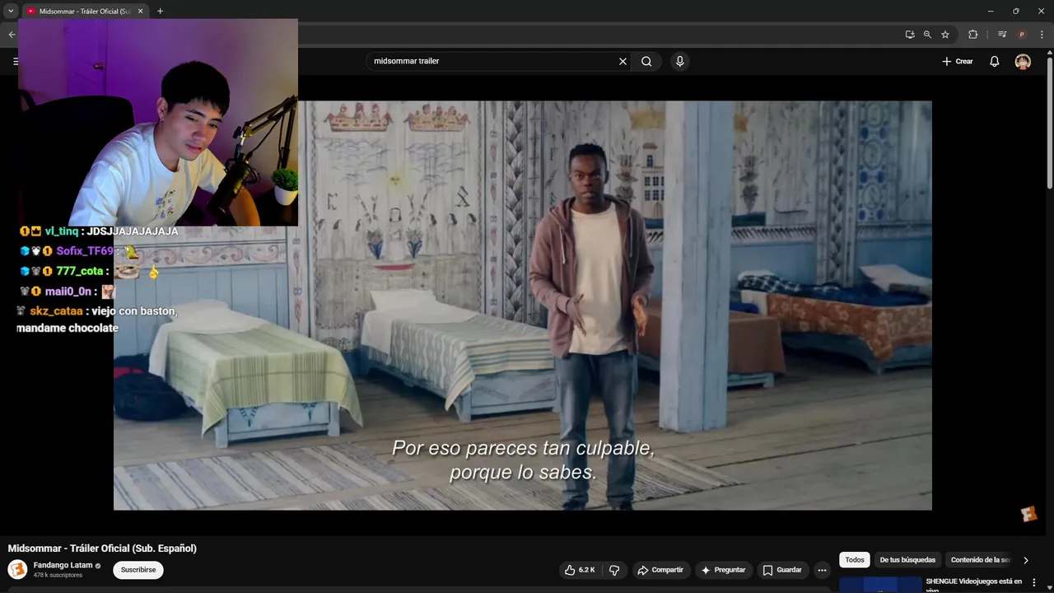
Task: Open YouTube notifications bell
Action: point(995,61)
